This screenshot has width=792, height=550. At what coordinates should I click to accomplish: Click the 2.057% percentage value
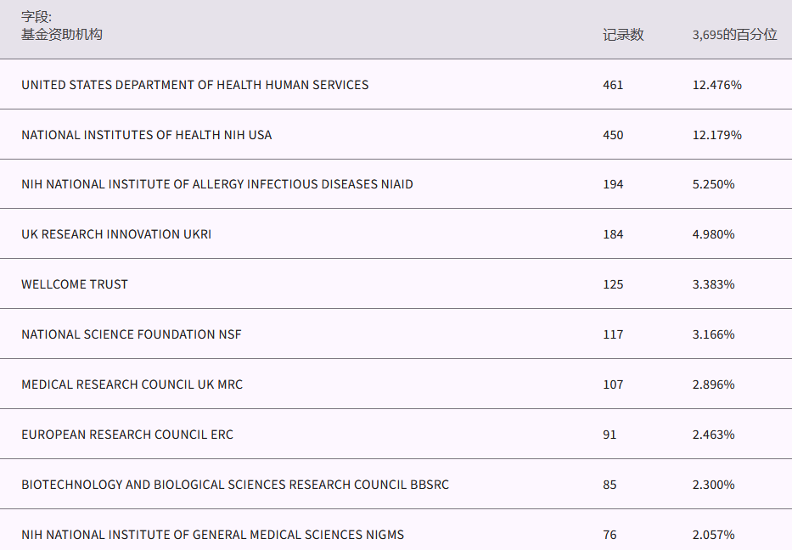click(x=713, y=535)
